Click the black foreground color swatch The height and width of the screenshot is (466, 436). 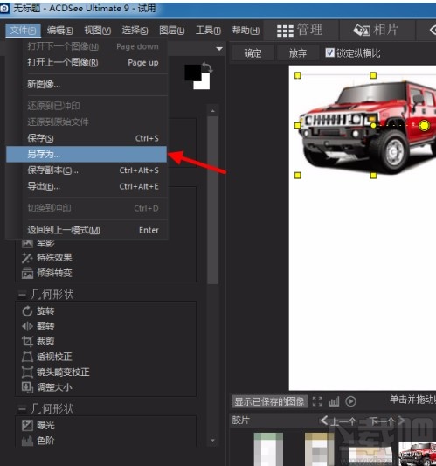pos(192,72)
